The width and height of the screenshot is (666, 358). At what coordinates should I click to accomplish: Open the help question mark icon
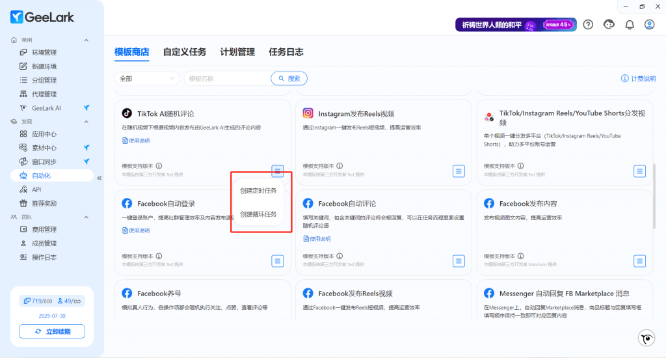(588, 25)
